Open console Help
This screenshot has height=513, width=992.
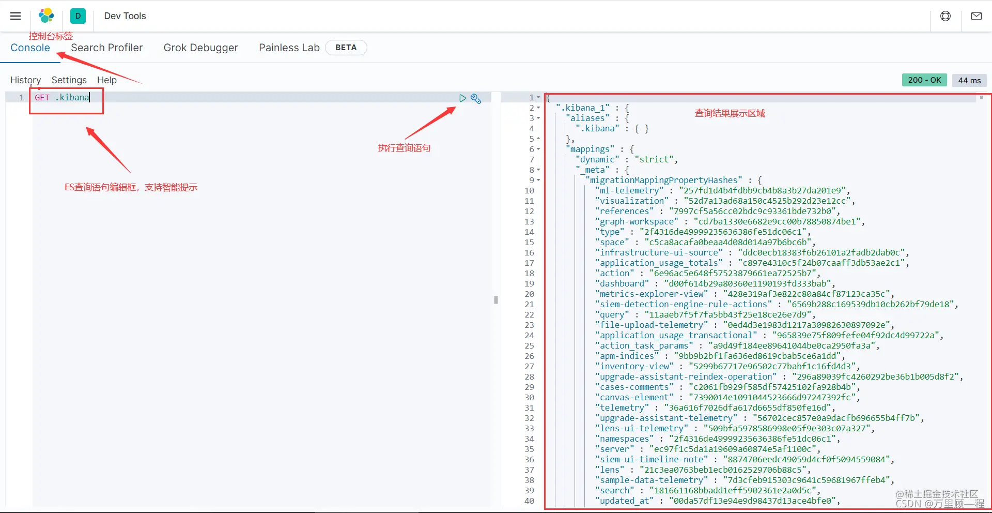pos(107,80)
